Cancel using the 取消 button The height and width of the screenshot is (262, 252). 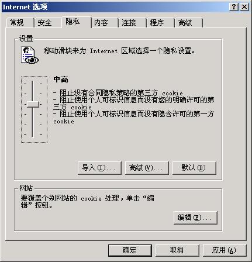[x=177, y=250]
